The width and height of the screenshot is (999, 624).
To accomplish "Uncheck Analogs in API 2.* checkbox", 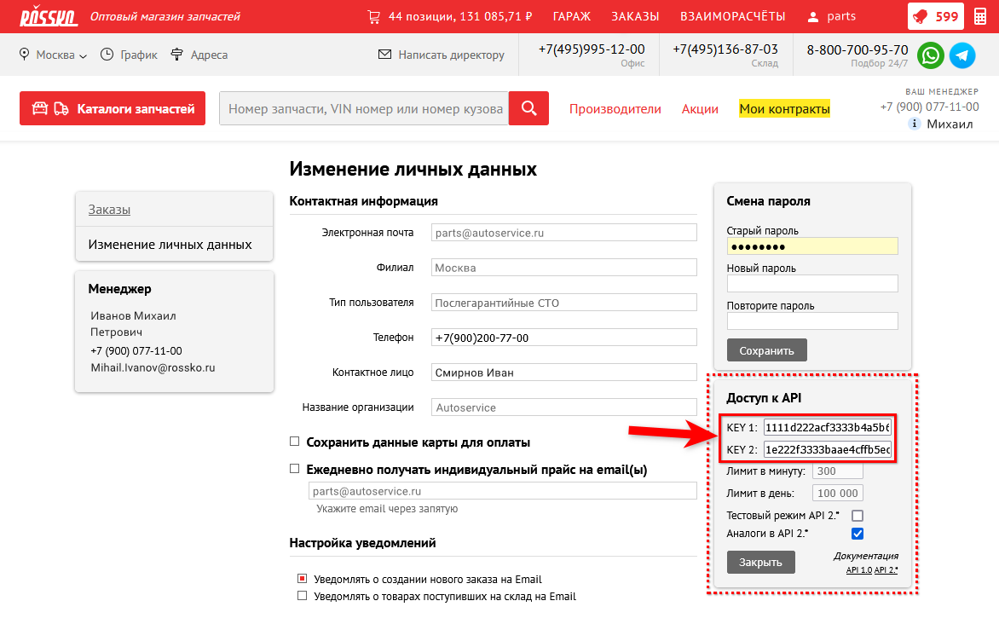I will coord(858,534).
